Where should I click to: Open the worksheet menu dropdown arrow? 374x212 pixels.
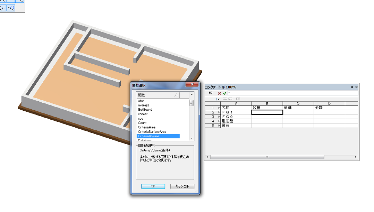(x=218, y=99)
